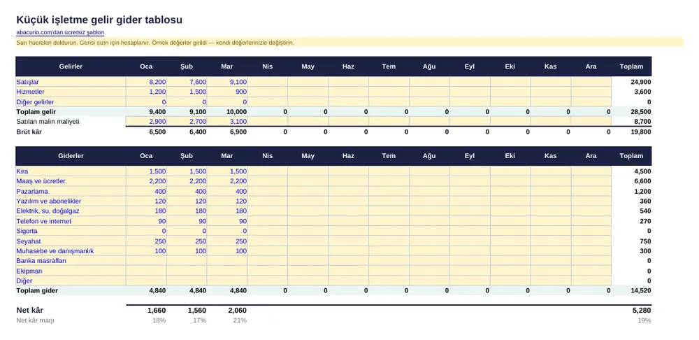Screen dimensions: 699x340
Task: Select Elektrik, su, doğalgaz label
Action: (48, 211)
